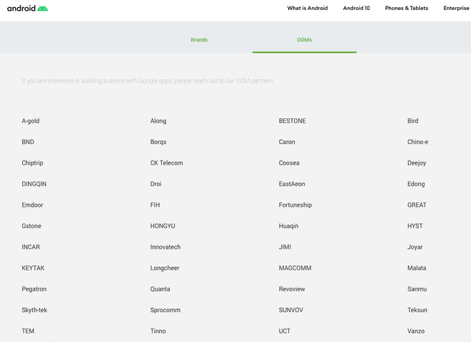Click the CK Telecom entry

[166, 163]
